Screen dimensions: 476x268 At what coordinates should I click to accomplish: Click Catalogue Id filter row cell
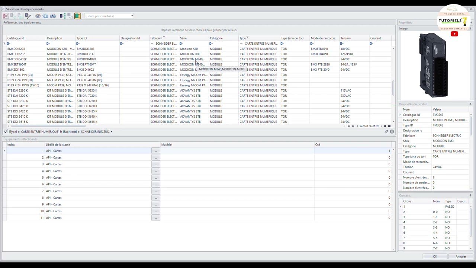[x=26, y=44]
